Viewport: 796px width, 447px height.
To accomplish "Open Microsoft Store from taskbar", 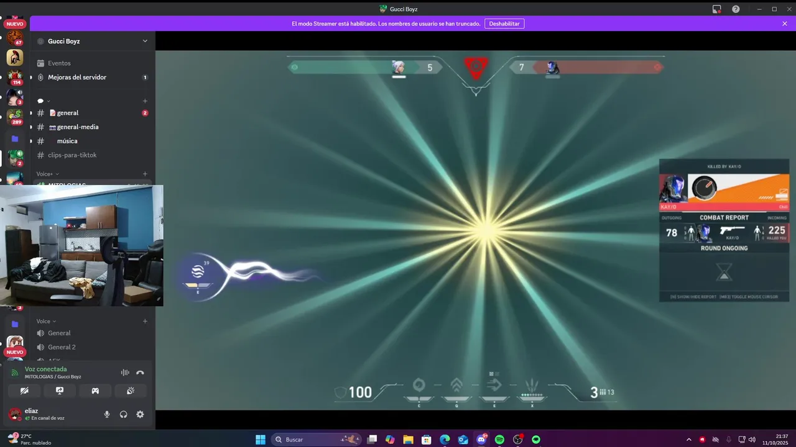I will coord(427,440).
